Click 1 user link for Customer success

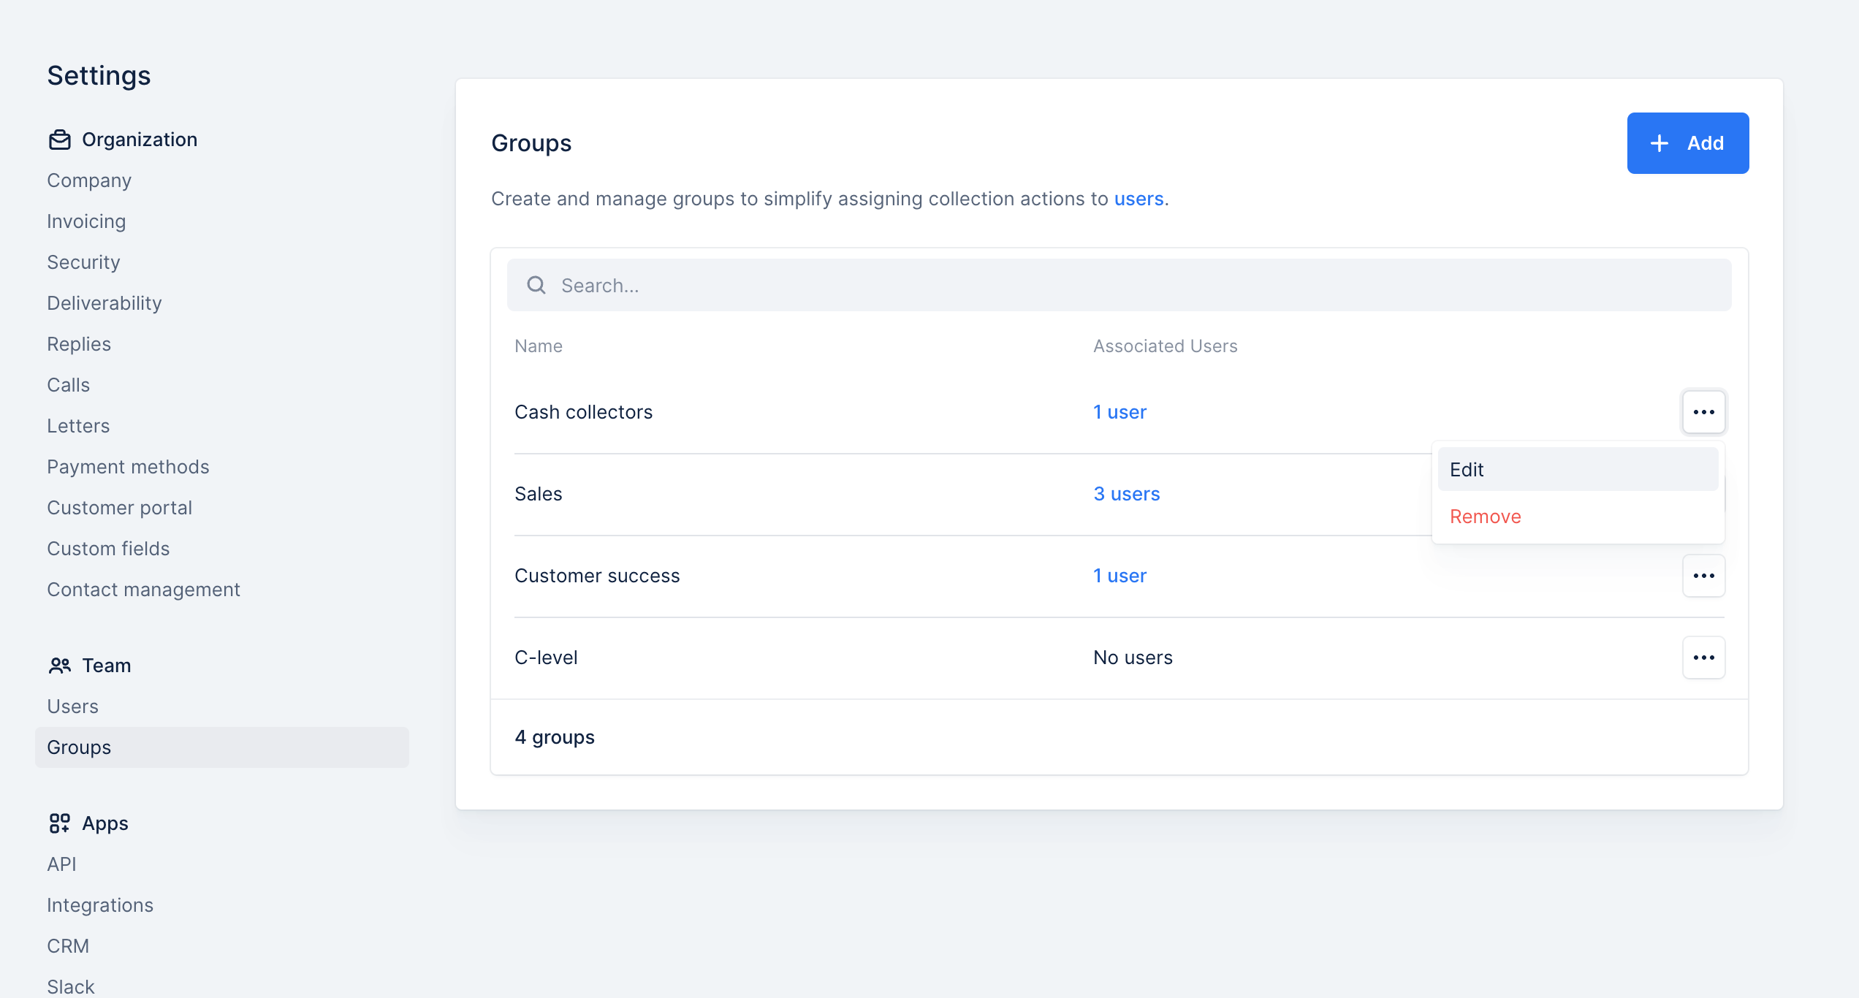coord(1119,576)
